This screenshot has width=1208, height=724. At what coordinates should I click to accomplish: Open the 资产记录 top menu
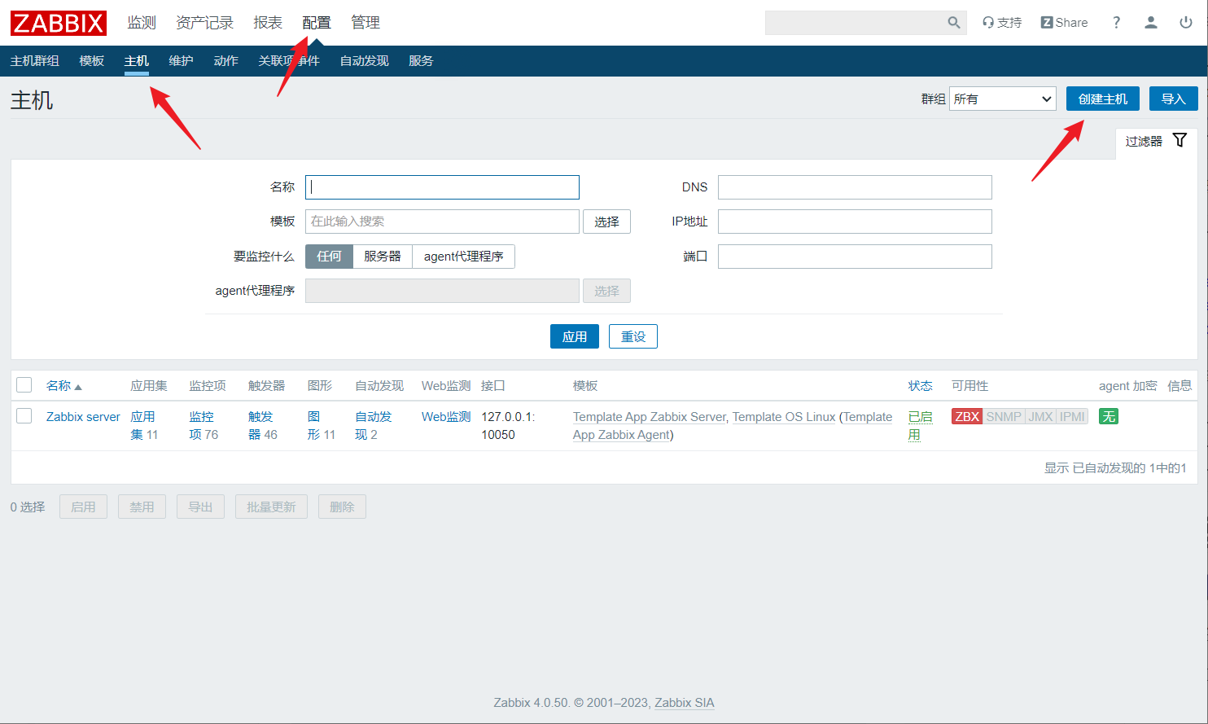point(204,23)
